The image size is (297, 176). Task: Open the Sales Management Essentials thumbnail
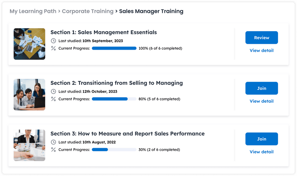pos(29,44)
